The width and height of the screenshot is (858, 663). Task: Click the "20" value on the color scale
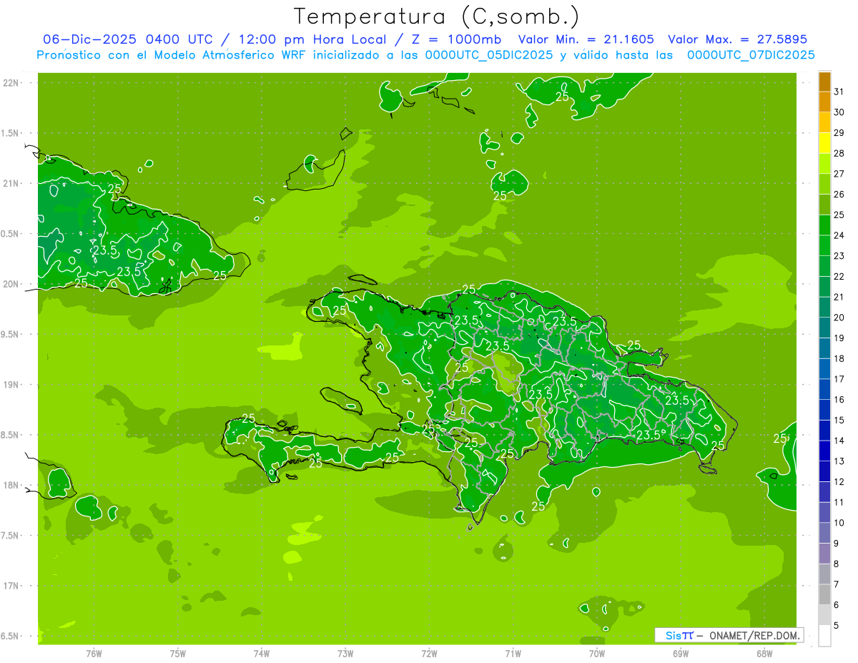click(839, 318)
